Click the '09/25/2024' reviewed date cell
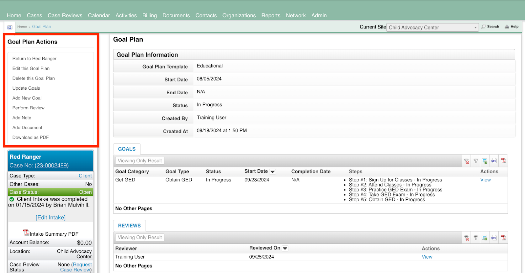The height and width of the screenshot is (273, 525). click(262, 257)
